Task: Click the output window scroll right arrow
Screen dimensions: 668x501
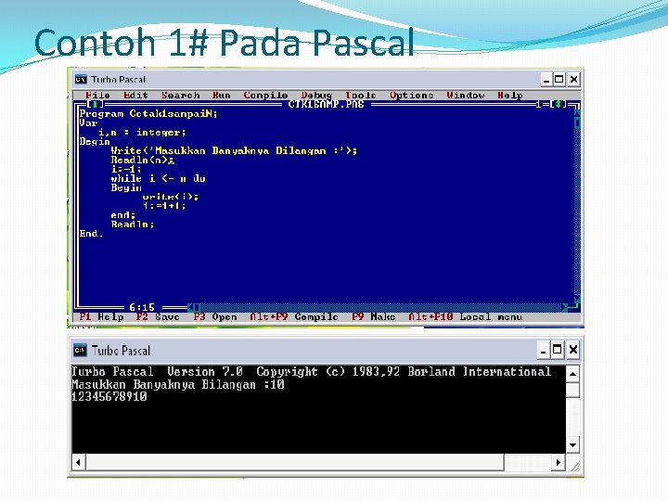Action: click(559, 462)
